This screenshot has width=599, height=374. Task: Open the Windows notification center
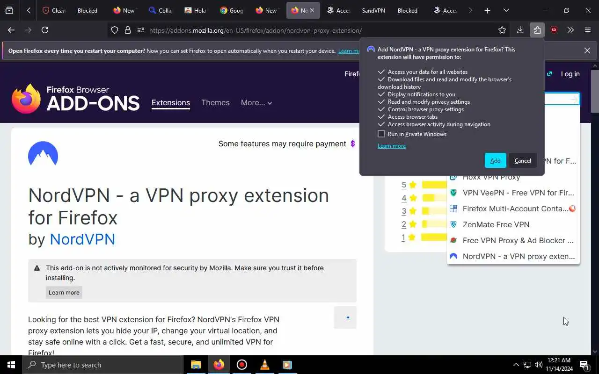(584, 365)
